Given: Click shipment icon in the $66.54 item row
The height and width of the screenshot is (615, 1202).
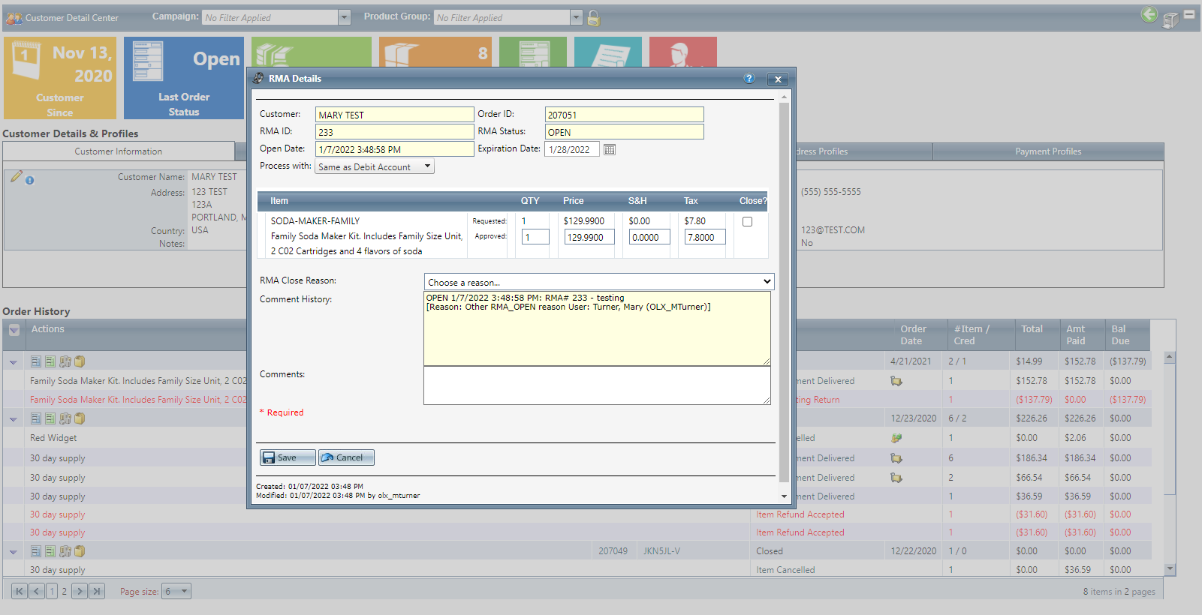Looking at the screenshot, I should (896, 478).
